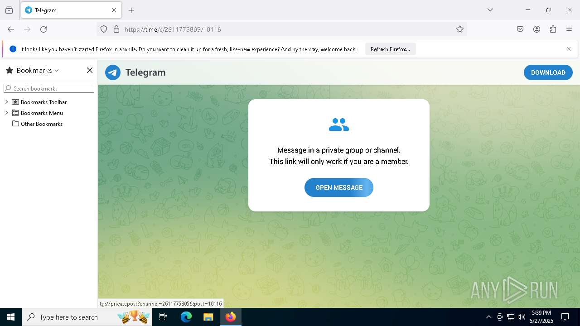Open a new tab with plus button
Viewport: 580px width, 326px height.
[131, 10]
